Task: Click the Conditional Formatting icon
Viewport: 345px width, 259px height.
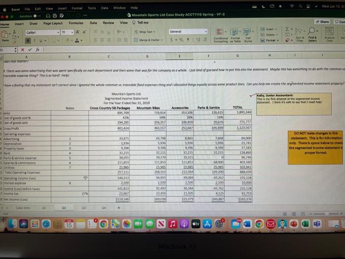Action: pyautogui.click(x=220, y=32)
